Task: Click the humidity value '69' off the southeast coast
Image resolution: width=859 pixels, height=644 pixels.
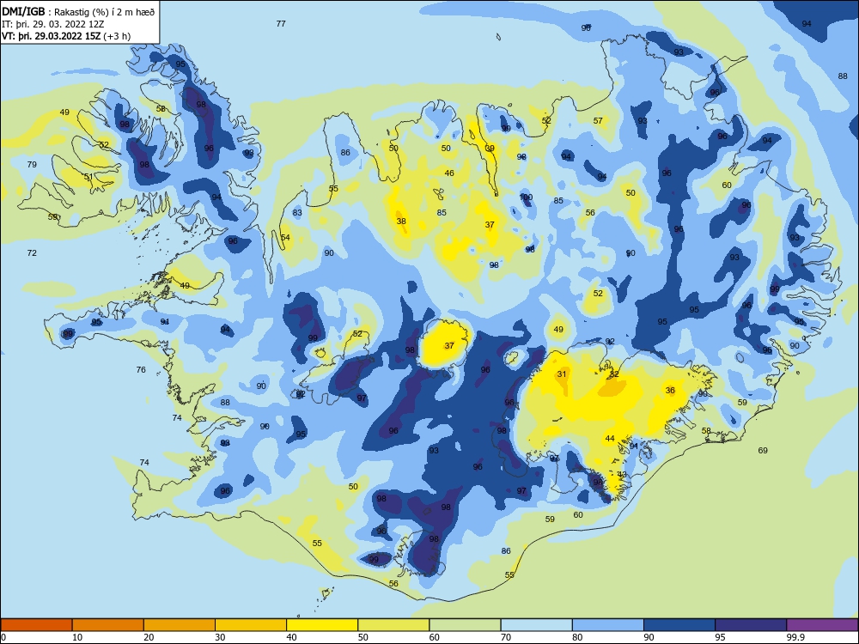Action: pyautogui.click(x=763, y=450)
